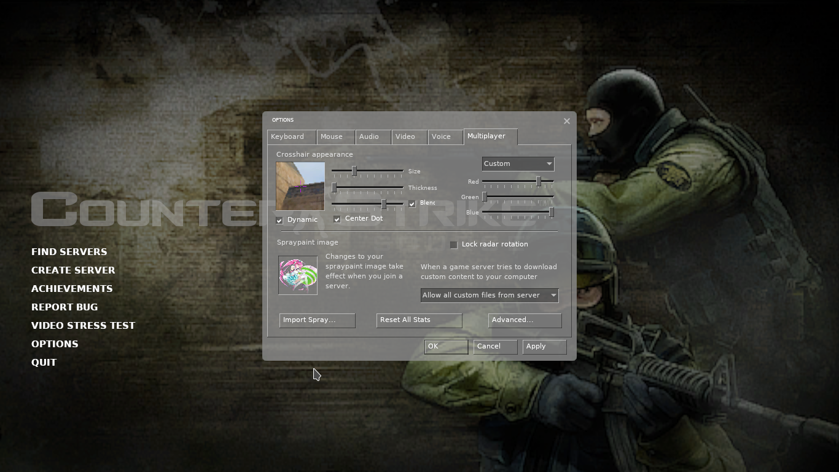Open the Advanced settings button

525,320
